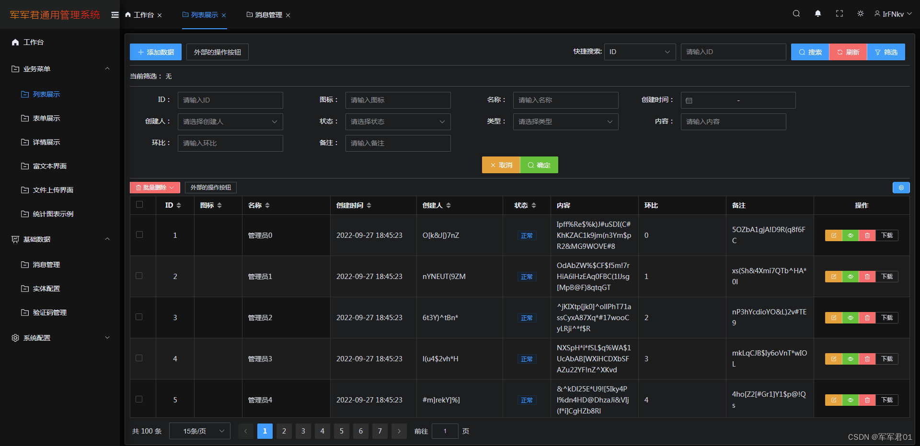Open 文件上传界面 in the sidebar

pyautogui.click(x=60, y=190)
